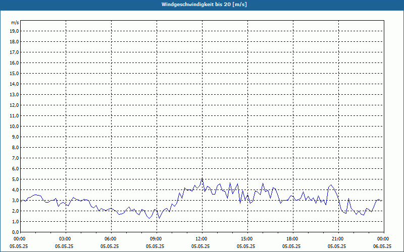Screen dimensions: 404x252
Task: Click the 6,0 y-axis label
Action: click(15, 168)
